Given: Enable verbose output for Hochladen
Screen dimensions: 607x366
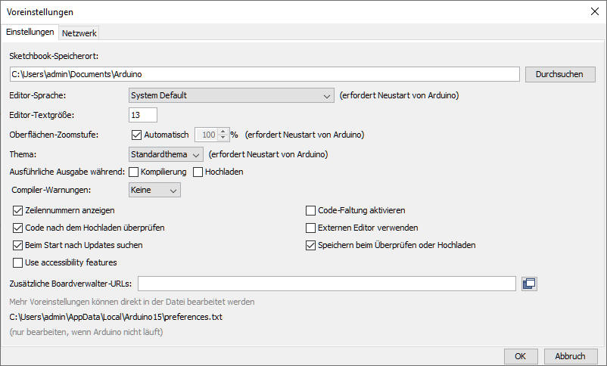Looking at the screenshot, I should [x=198, y=172].
